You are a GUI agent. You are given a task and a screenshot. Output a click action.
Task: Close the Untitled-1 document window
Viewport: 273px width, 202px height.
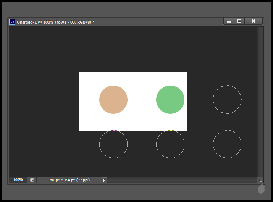point(253,21)
